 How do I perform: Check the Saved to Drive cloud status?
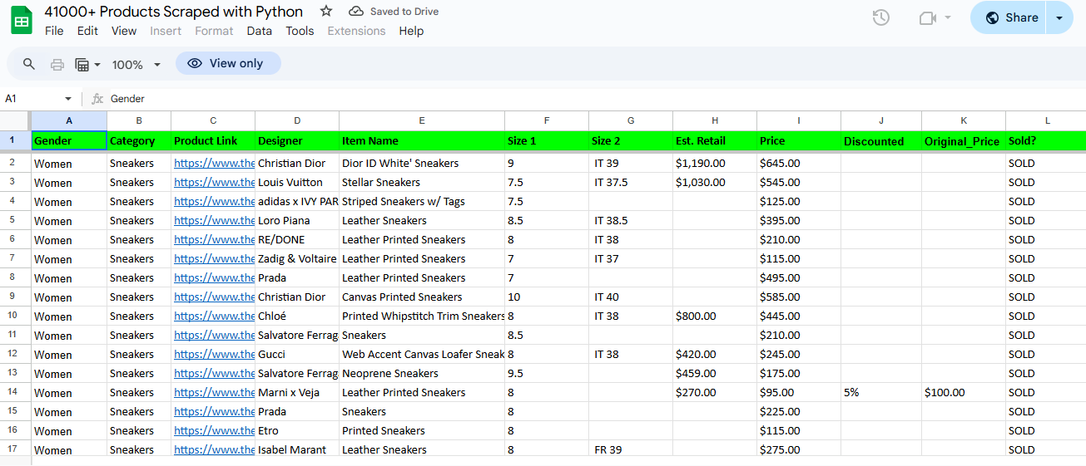tap(393, 12)
